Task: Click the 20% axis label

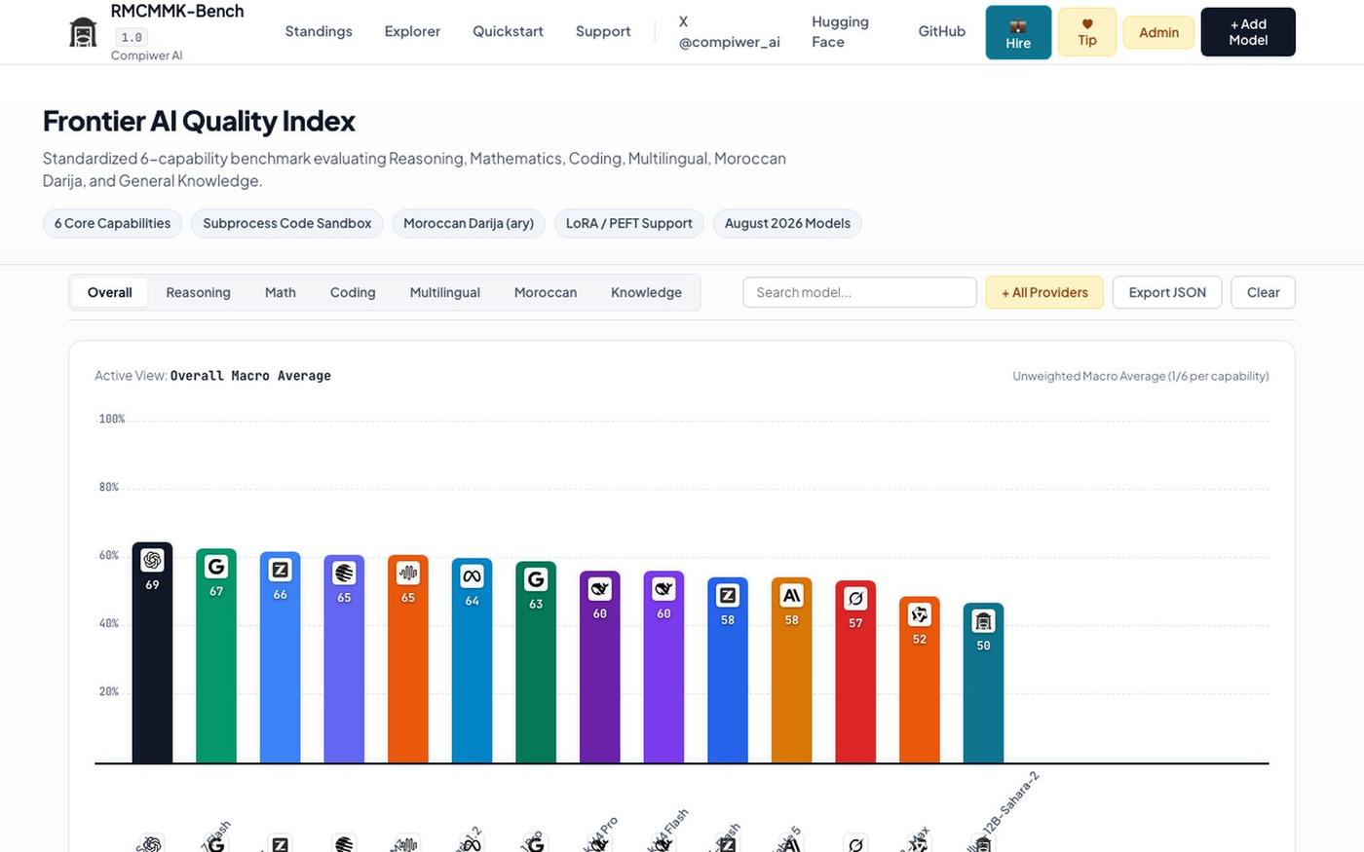Action: (x=109, y=691)
